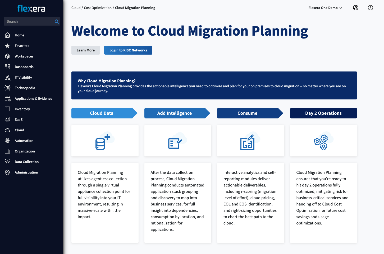Open the Cloud menu item
This screenshot has height=254, width=384.
point(19,130)
